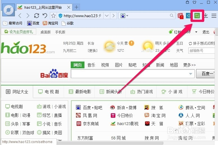Image resolution: width=218 pixels, height=145 pixels.
Task: Open Baidu search suggestions dropdown arrow
Action: [x=191, y=74]
